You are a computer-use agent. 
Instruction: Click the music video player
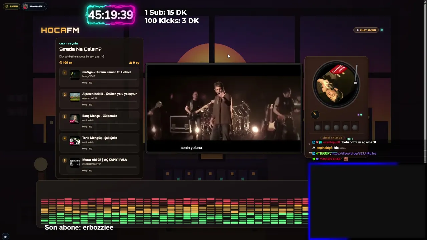point(224,108)
